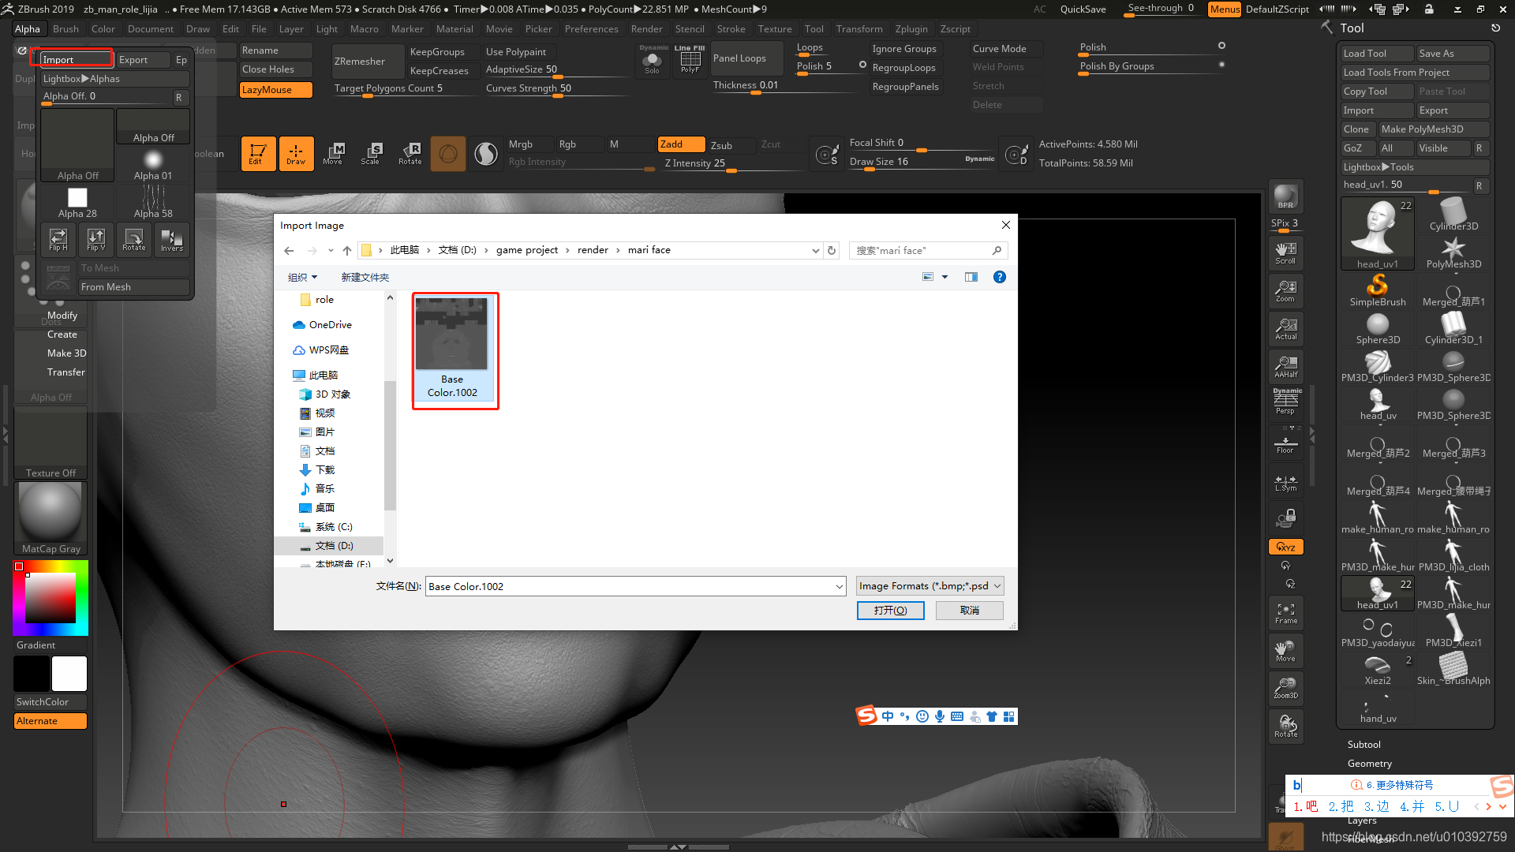Viewport: 1515px width, 852px height.
Task: Click the alpha Invers icon
Action: coord(172,239)
